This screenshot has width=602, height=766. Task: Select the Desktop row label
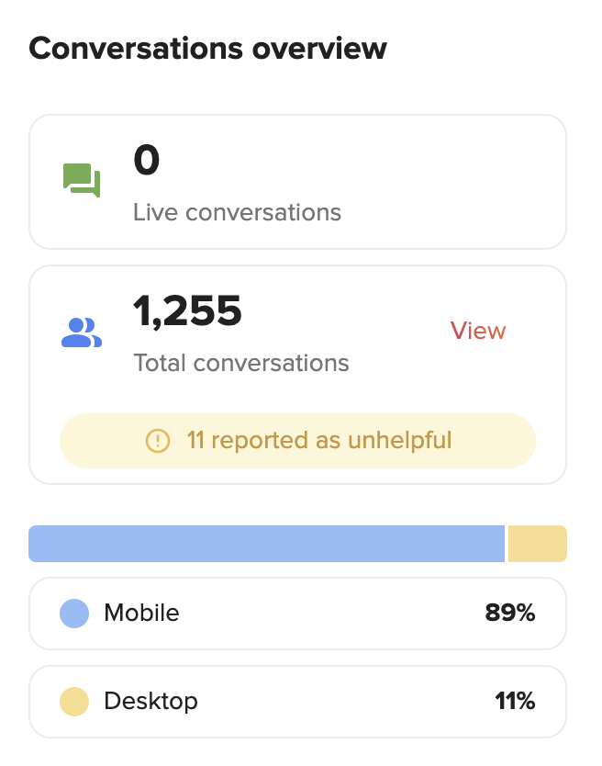point(150,702)
